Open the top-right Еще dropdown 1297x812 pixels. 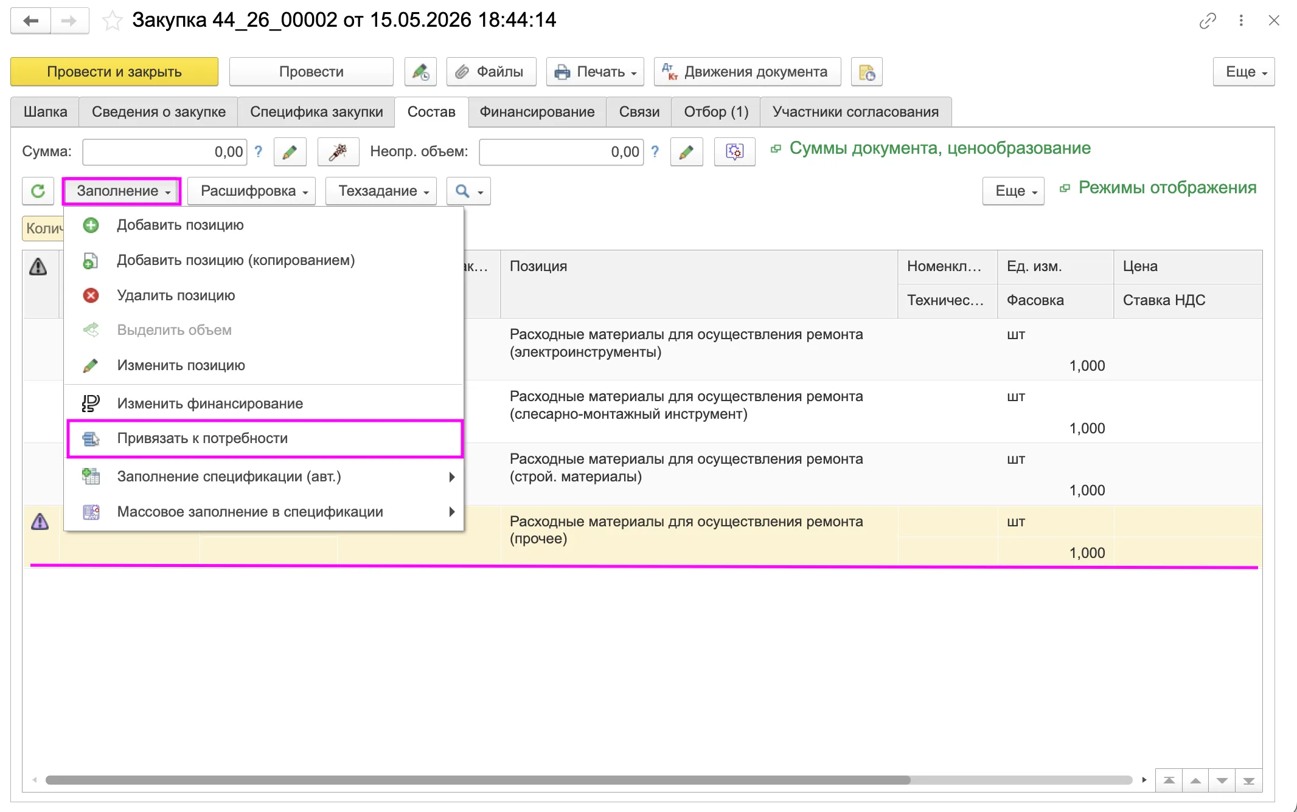(x=1243, y=72)
